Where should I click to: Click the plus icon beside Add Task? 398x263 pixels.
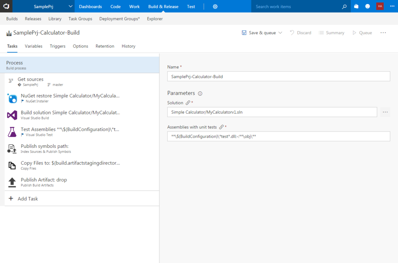(11, 198)
